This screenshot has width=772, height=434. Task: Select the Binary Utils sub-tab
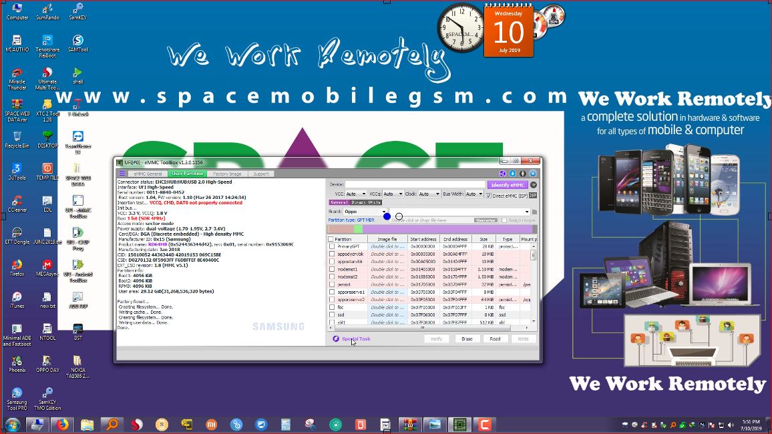point(366,202)
